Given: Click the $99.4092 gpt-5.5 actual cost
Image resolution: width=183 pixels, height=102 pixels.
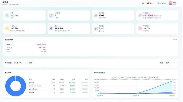Looking at the screenshot, I should [x=72, y=83].
